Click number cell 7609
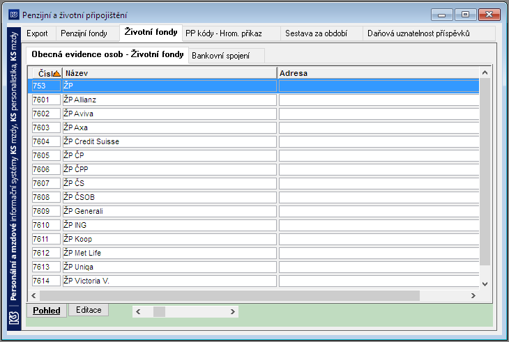The height and width of the screenshot is (342, 509). click(x=46, y=211)
